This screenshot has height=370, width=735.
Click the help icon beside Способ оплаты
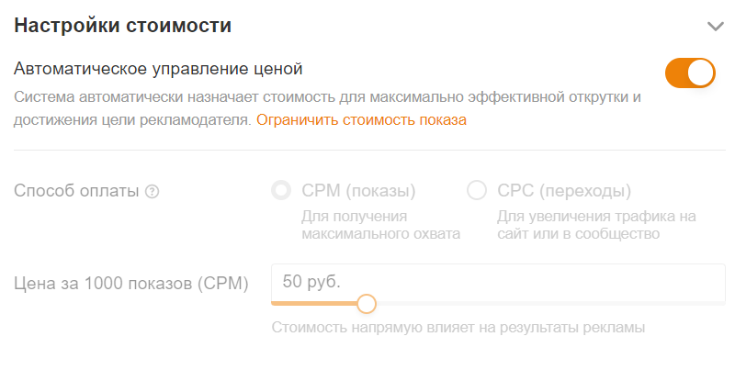pos(153,192)
